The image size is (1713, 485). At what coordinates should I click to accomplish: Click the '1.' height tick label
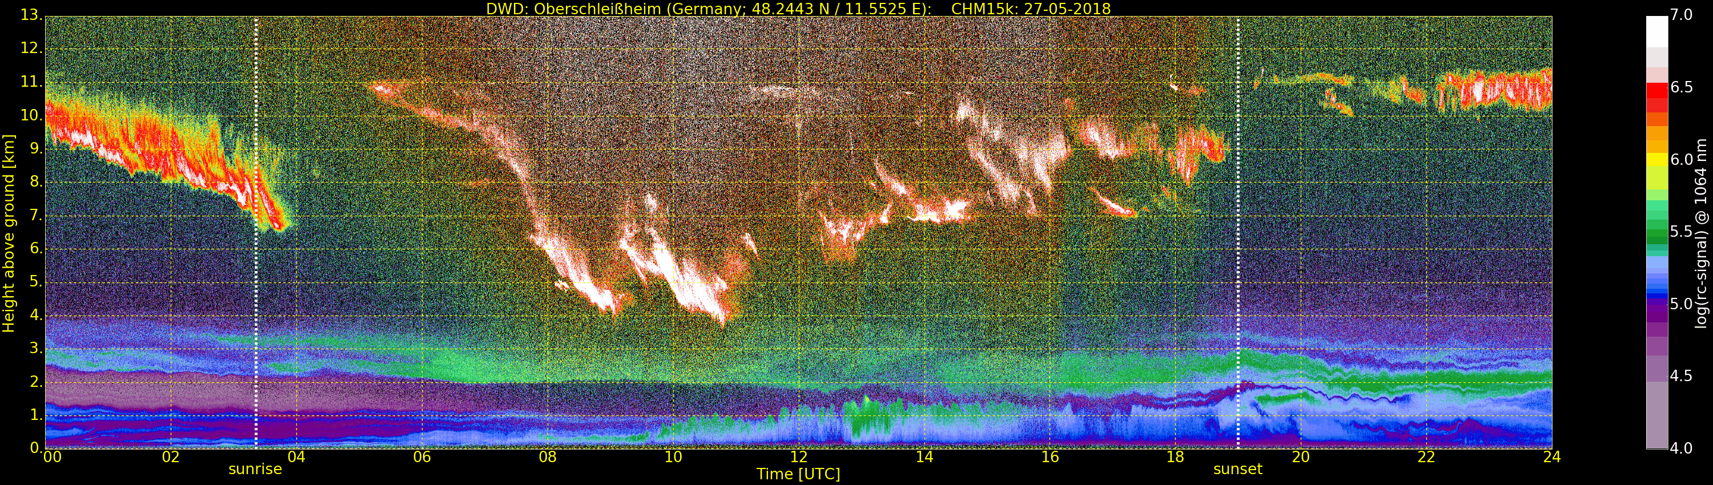35,415
